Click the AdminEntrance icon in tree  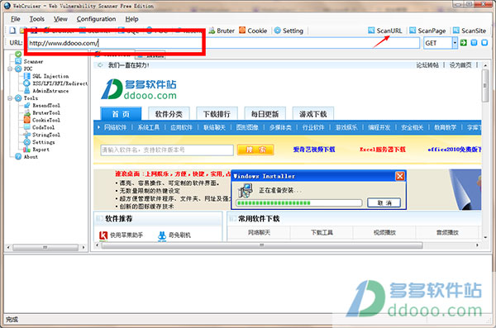(27, 90)
